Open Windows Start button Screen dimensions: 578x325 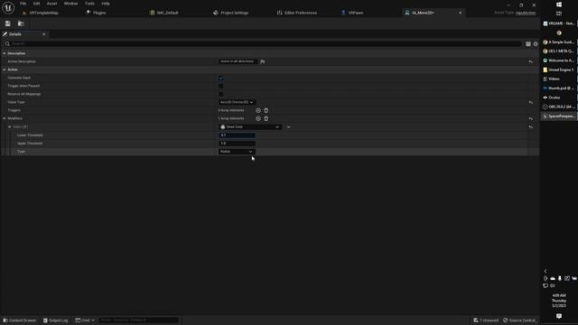[559, 5]
